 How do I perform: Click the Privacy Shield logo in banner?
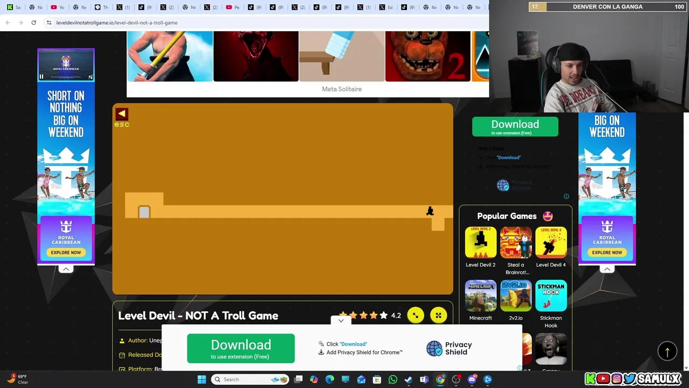point(449,348)
